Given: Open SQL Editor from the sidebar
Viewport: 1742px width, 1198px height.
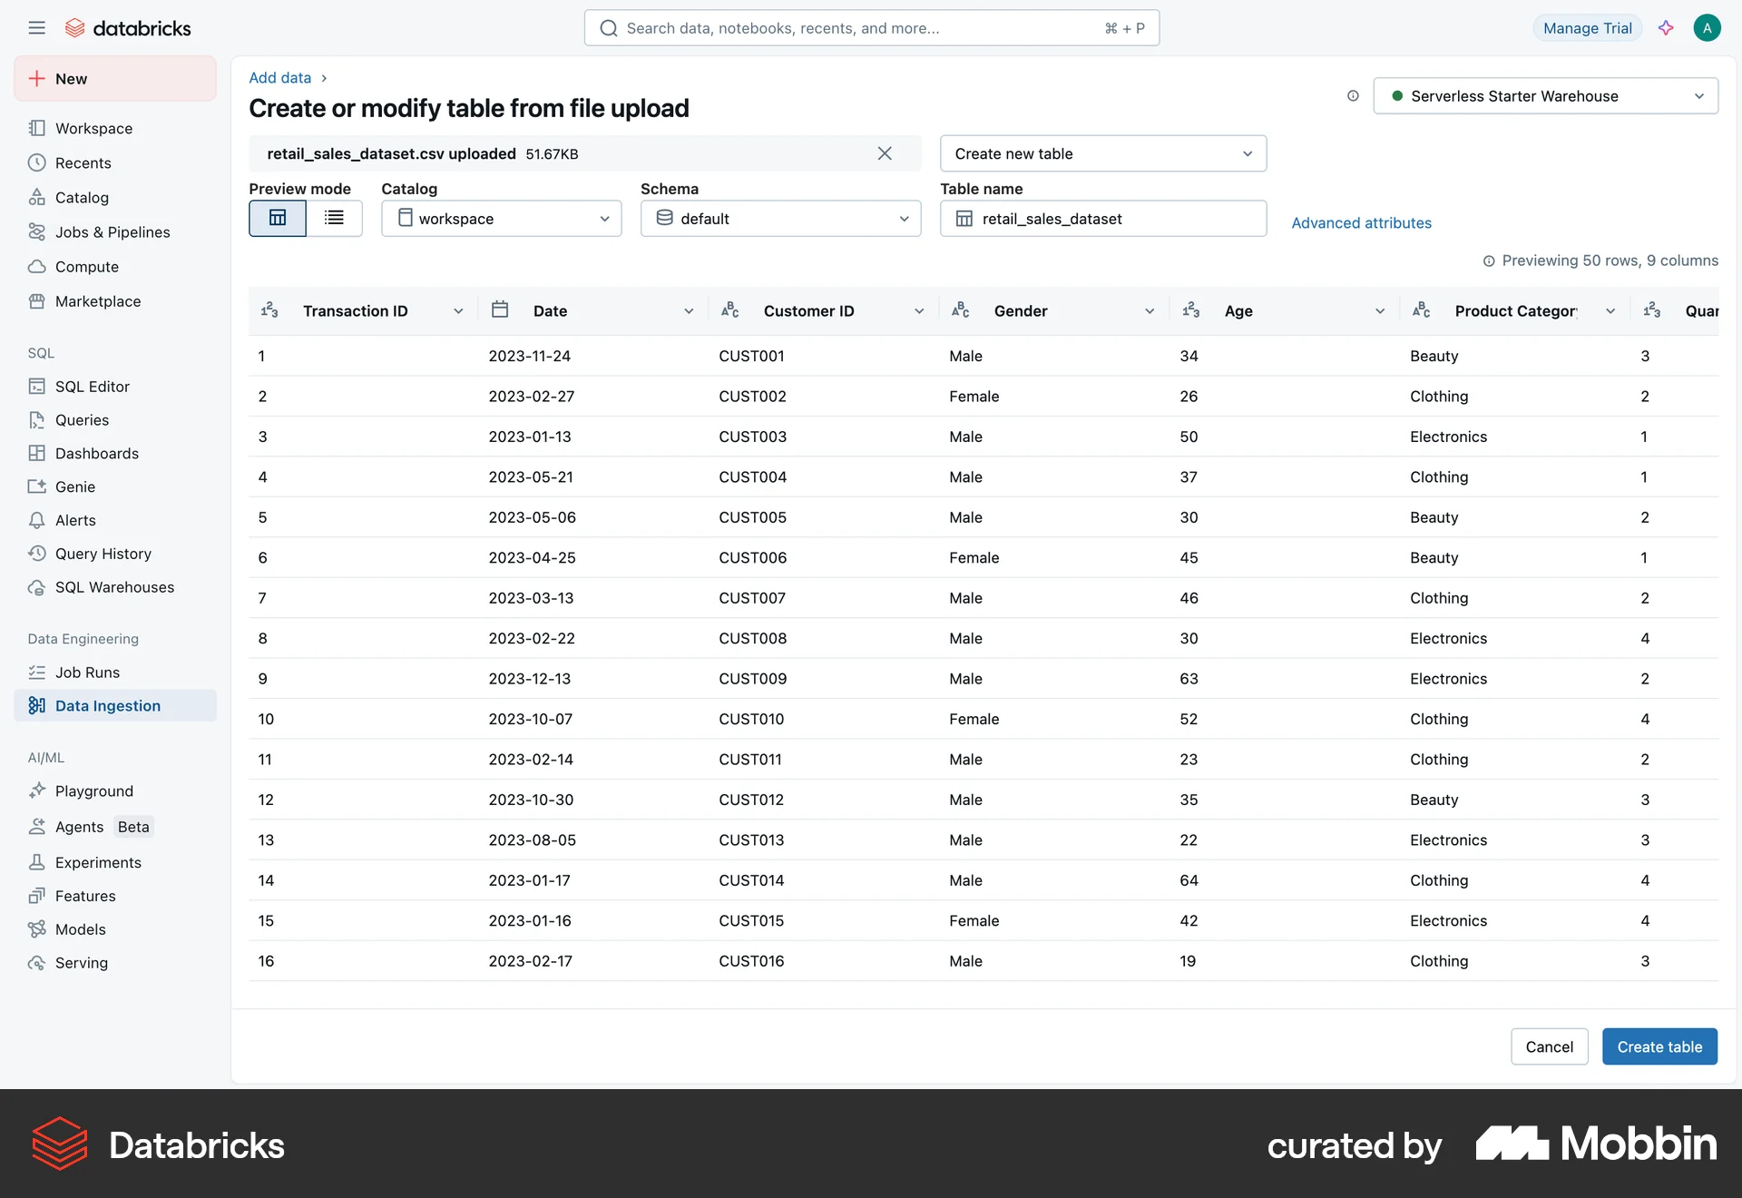Looking at the screenshot, I should click(91, 386).
